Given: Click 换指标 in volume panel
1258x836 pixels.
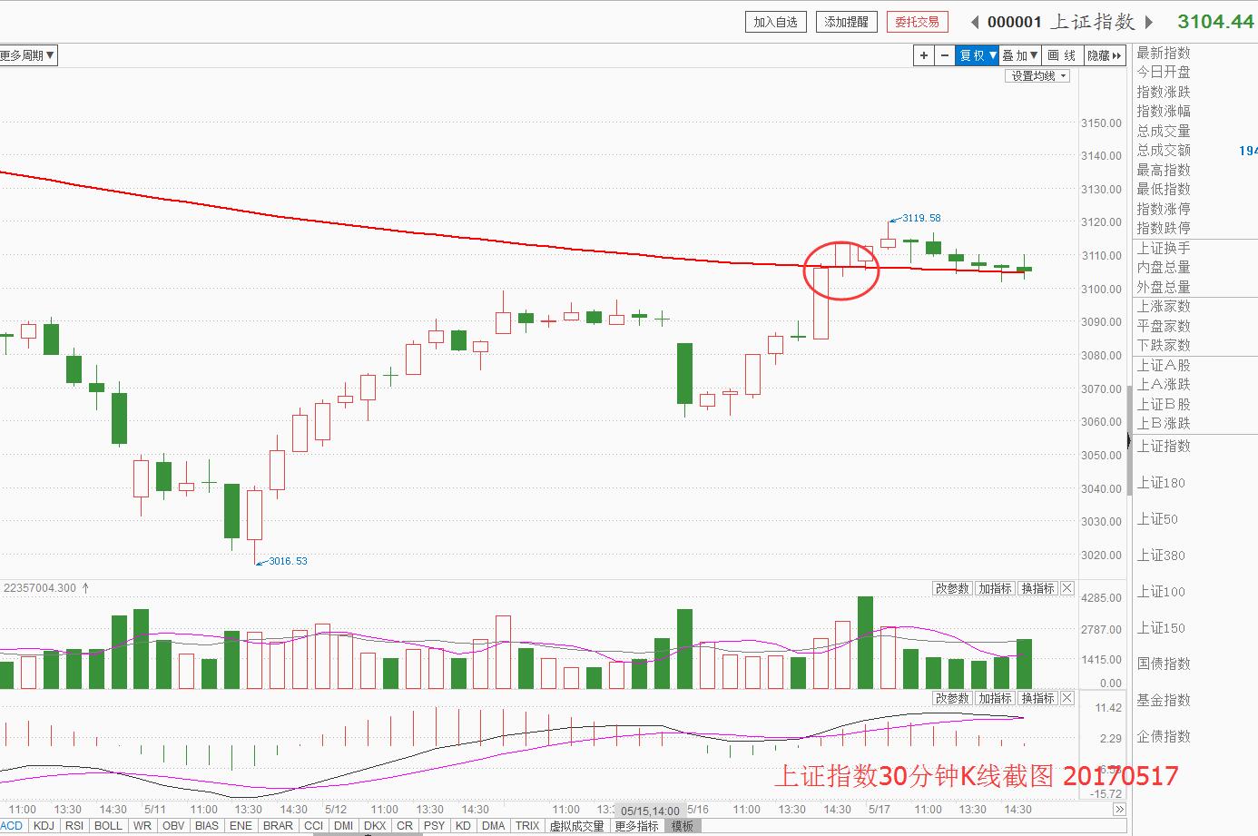Looking at the screenshot, I should [1037, 588].
